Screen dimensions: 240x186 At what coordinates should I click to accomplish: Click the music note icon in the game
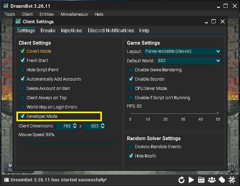pos(232,168)
